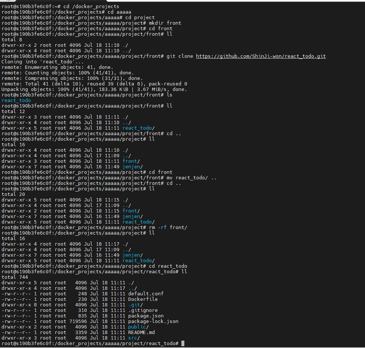Select the 'mkdir front' command
365x348 pixels.
[165, 23]
